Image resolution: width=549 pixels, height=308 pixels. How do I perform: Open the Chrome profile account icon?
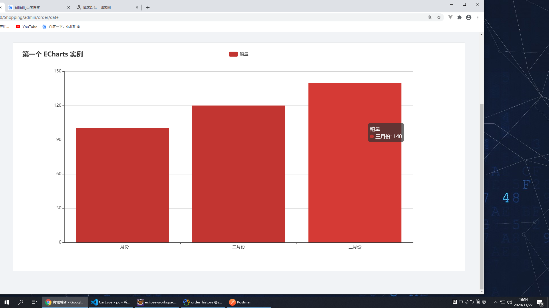[469, 17]
